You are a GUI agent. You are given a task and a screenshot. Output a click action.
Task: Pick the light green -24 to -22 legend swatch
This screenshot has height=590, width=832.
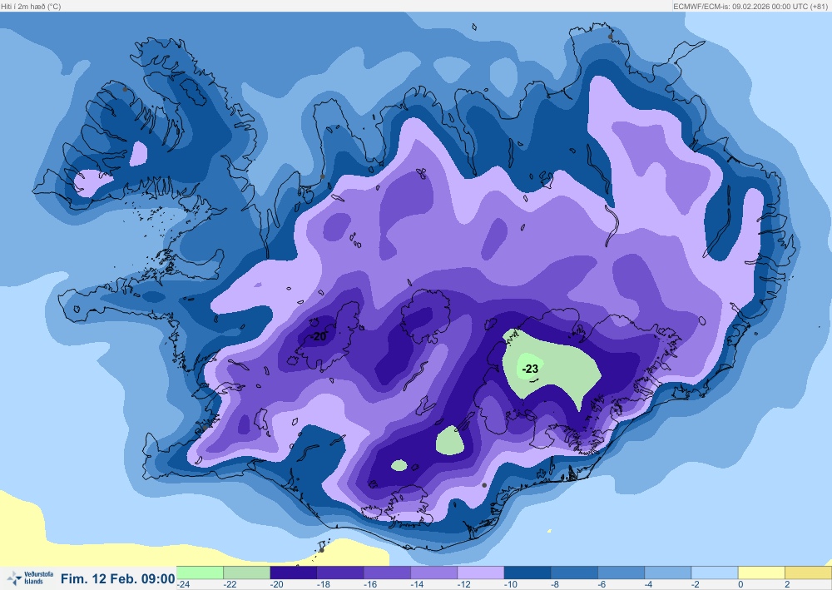[200, 573]
